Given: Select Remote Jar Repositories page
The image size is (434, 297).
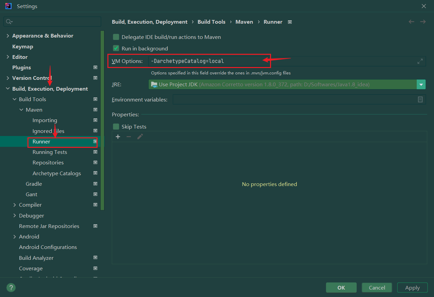Looking at the screenshot, I should tap(49, 226).
